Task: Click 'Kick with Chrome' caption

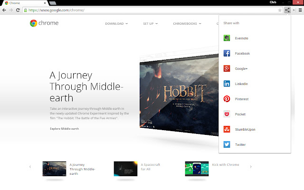Action: [x=226, y=165]
